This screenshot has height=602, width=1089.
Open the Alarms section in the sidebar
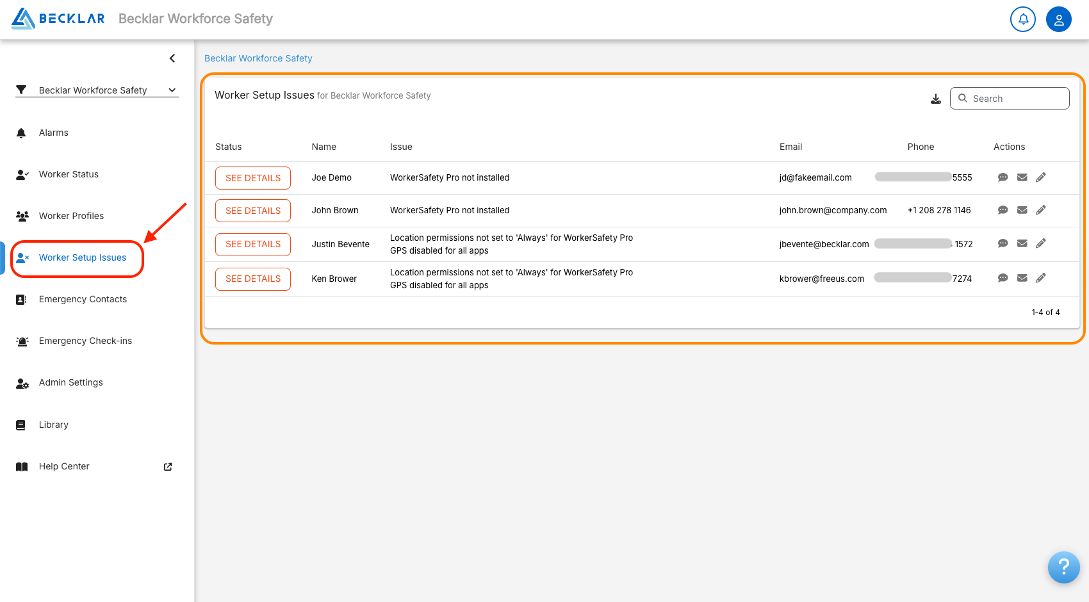pyautogui.click(x=53, y=133)
